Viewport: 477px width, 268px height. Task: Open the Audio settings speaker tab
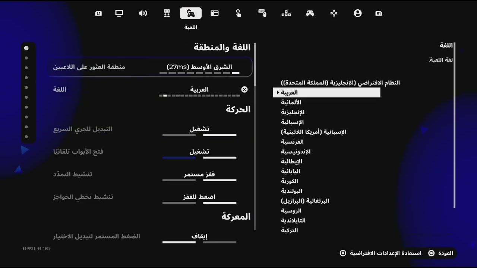(143, 13)
